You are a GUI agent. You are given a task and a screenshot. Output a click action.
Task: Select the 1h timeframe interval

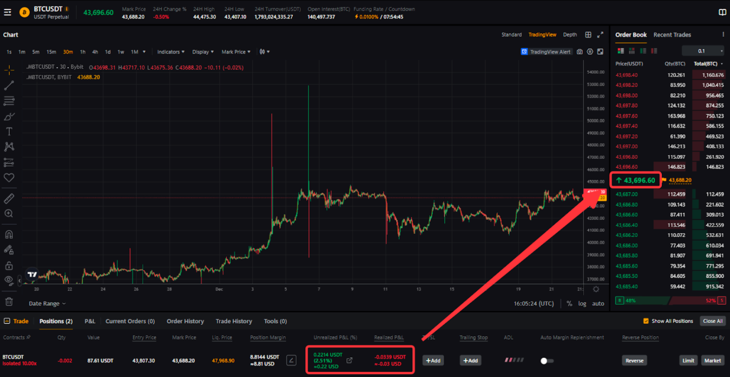coord(83,52)
